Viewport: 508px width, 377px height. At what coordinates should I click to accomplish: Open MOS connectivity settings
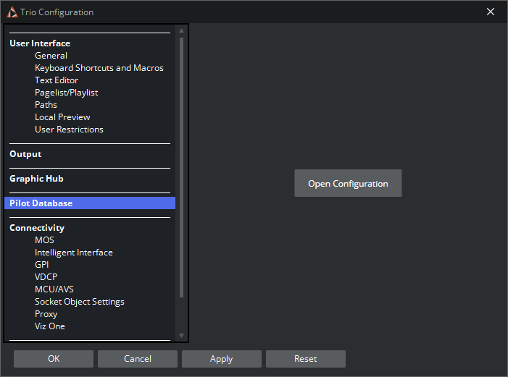pyautogui.click(x=44, y=240)
